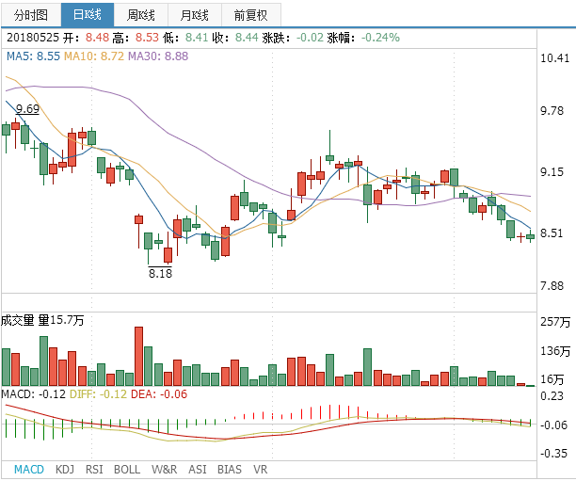Image resolution: width=576 pixels, height=481 pixels.
Task: Click the -0.35 MACD axis label
Action: click(553, 453)
